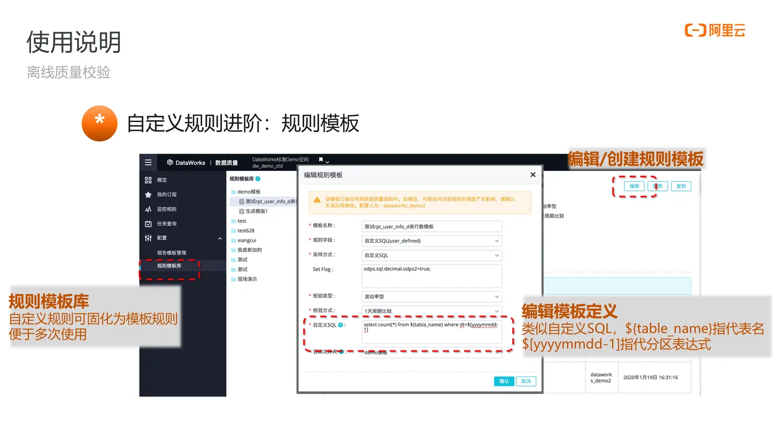Collapse the 配置 section chevron
The height and width of the screenshot is (437, 777).
tap(220, 238)
